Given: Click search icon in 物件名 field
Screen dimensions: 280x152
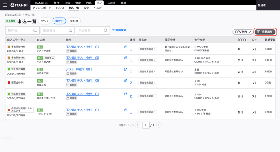Looking at the screenshot, I should (35, 30).
